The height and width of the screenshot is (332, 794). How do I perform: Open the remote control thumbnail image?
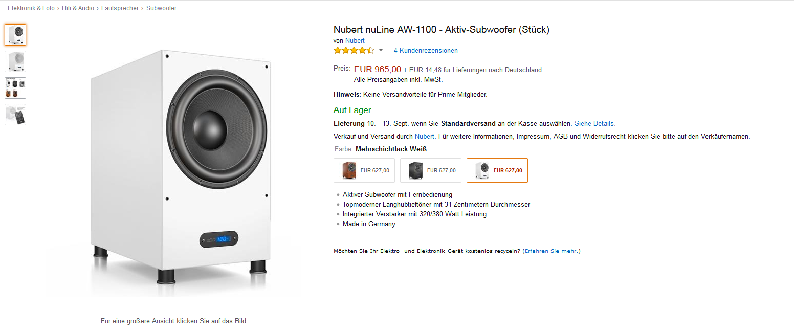[15, 115]
